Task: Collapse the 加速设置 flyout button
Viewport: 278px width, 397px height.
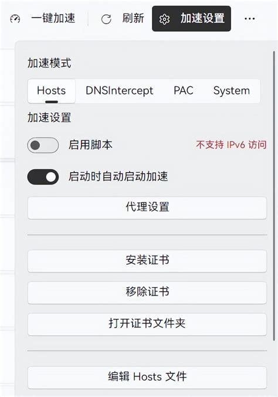Action: tap(191, 19)
